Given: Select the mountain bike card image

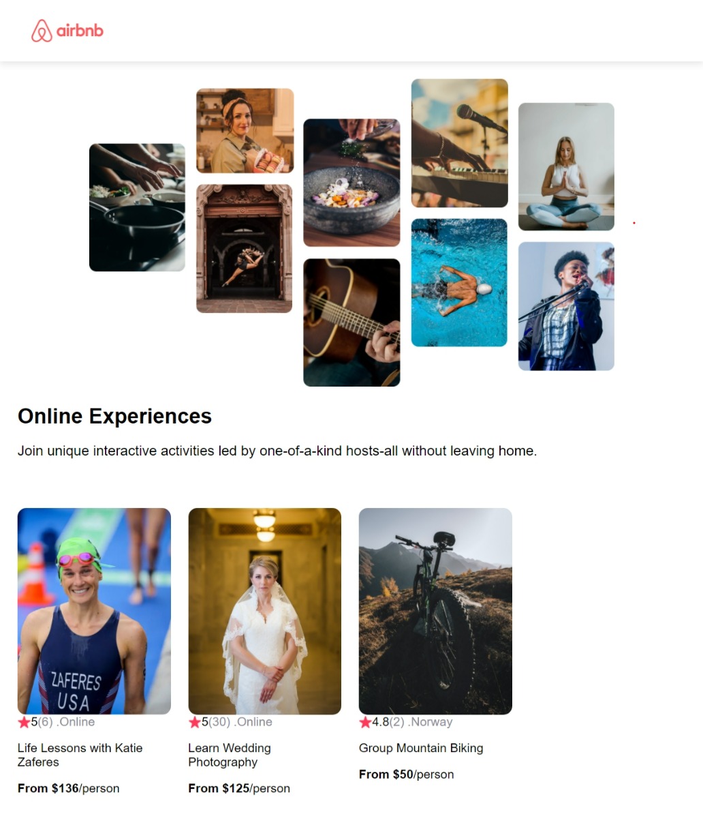Looking at the screenshot, I should (435, 611).
